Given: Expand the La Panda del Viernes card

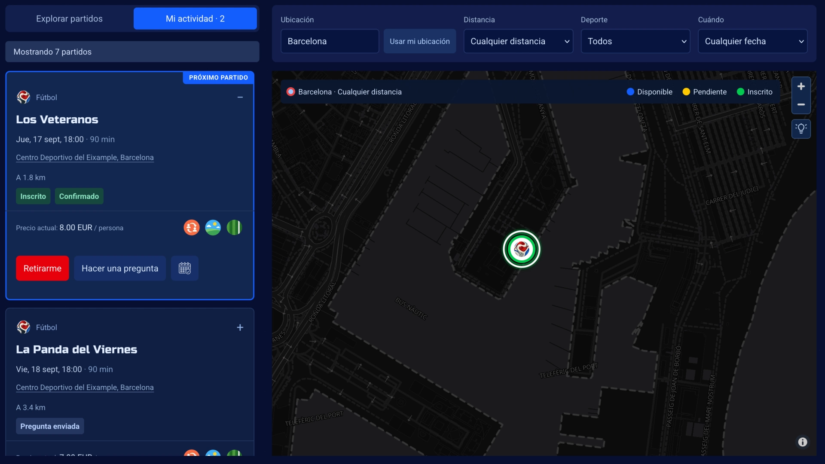Looking at the screenshot, I should coord(240,327).
